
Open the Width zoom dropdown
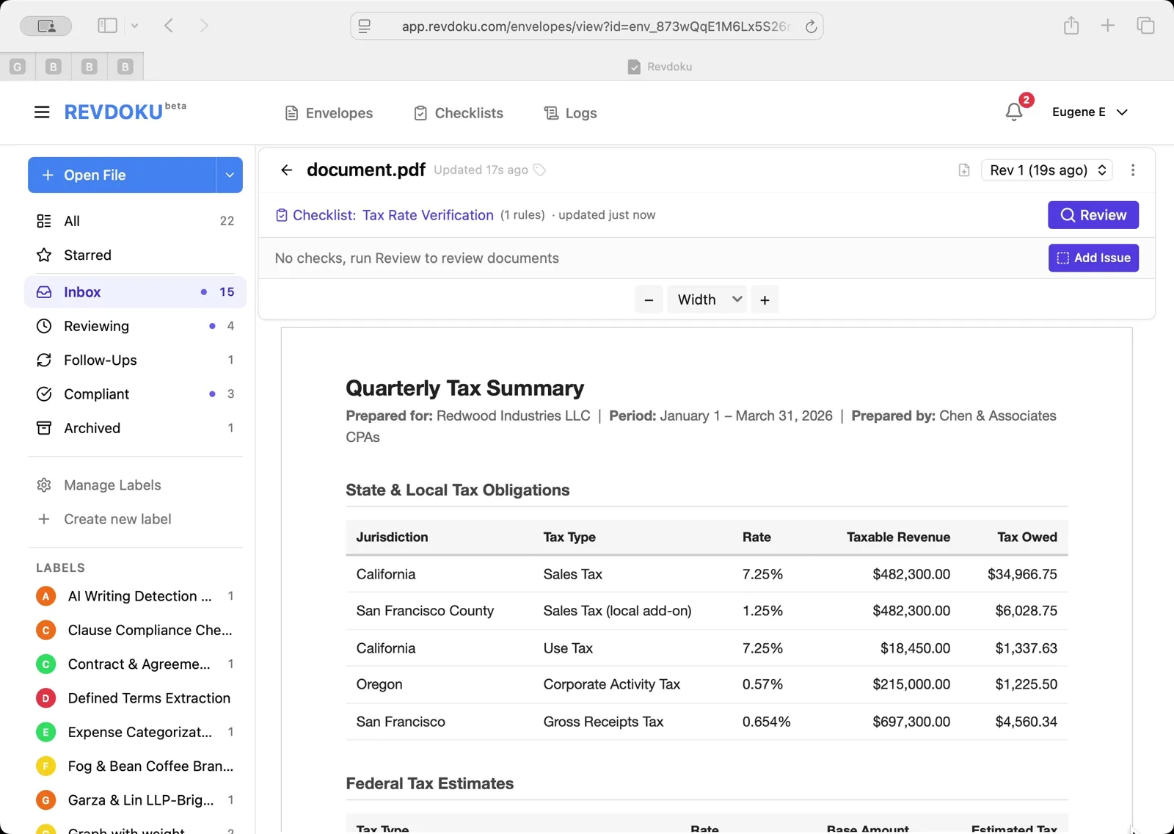click(x=706, y=299)
